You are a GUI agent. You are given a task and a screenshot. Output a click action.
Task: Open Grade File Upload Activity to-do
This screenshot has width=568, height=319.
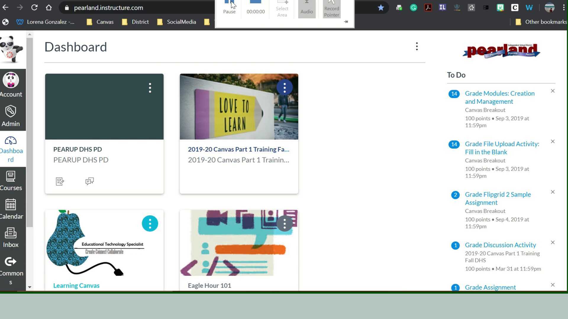(502, 148)
